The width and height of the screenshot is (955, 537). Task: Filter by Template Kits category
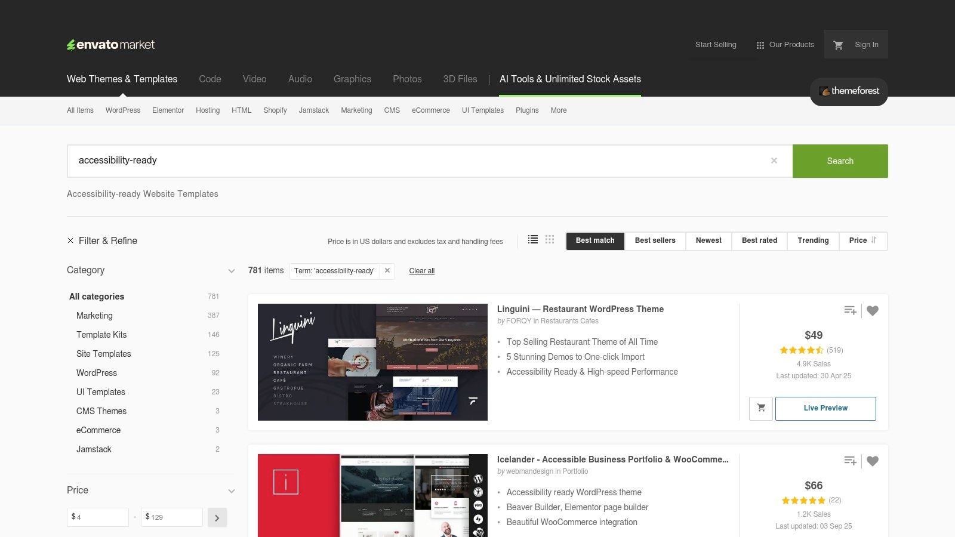click(x=101, y=335)
